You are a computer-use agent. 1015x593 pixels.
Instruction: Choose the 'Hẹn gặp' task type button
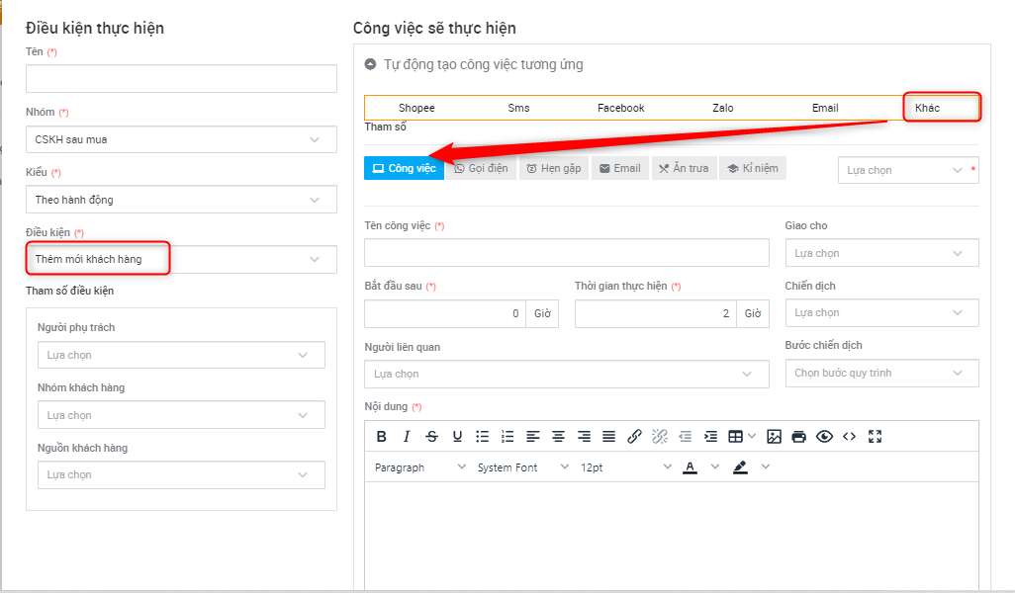click(x=553, y=168)
